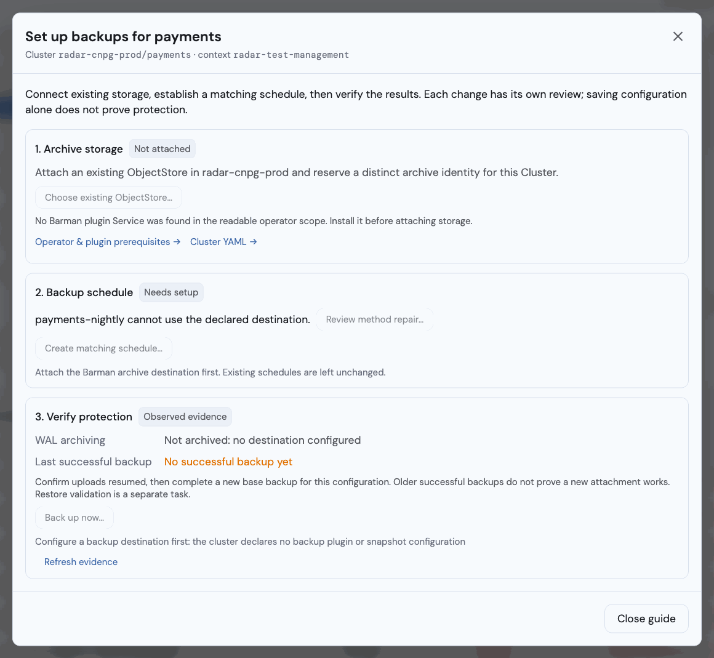Select the Observed evidence badge

[x=185, y=417]
